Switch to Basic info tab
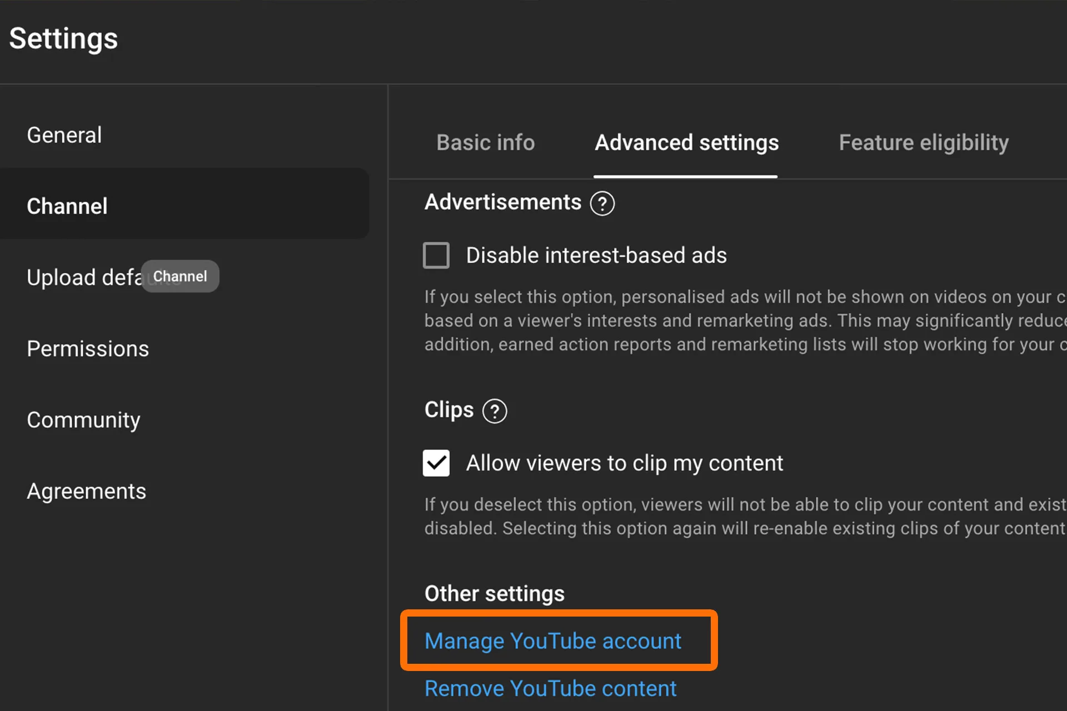1067x711 pixels. tap(485, 143)
